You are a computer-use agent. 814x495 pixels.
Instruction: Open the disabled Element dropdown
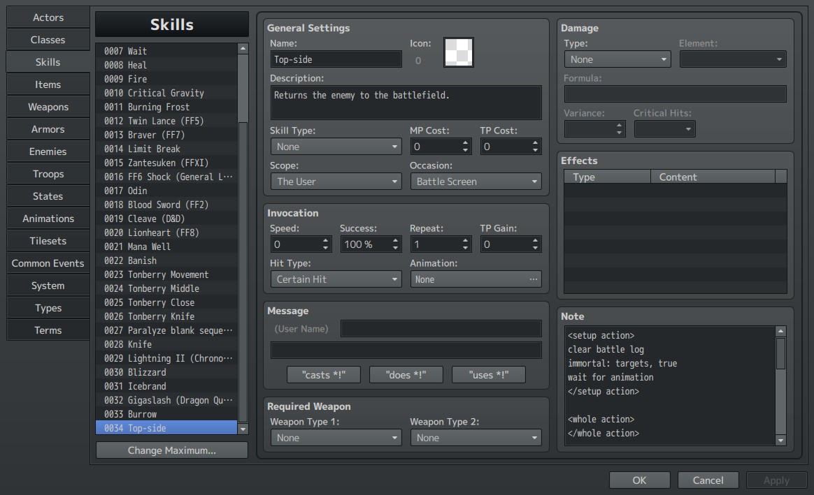click(732, 59)
